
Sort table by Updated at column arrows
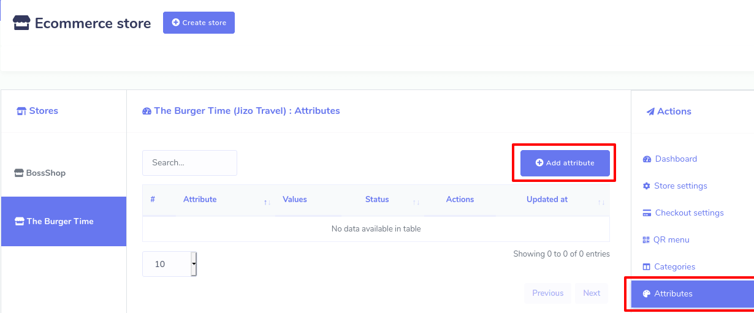pos(601,202)
